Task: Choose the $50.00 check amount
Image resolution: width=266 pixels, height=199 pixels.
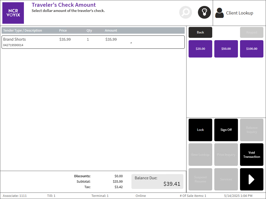Action: pos(226,49)
